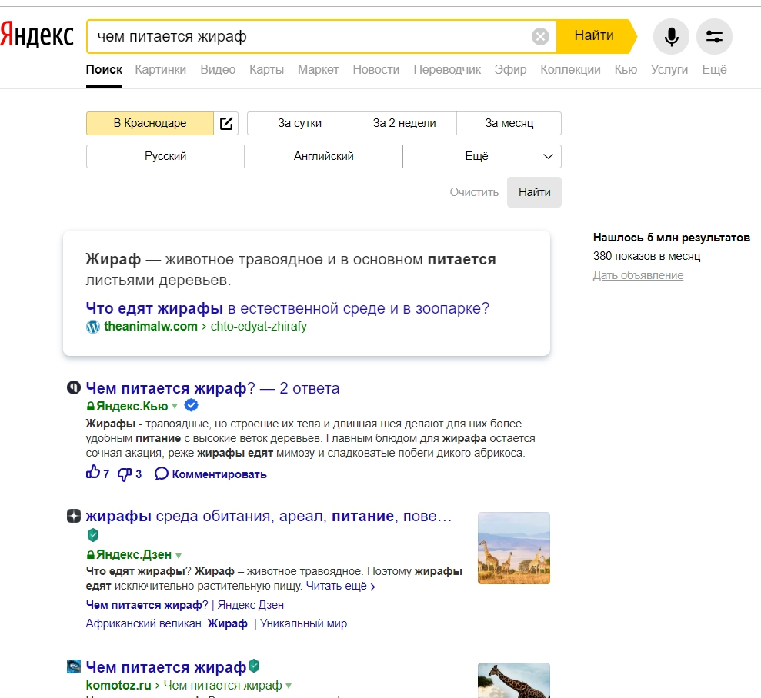Toggle the Русский language filter
The image size is (761, 698).
165,156
